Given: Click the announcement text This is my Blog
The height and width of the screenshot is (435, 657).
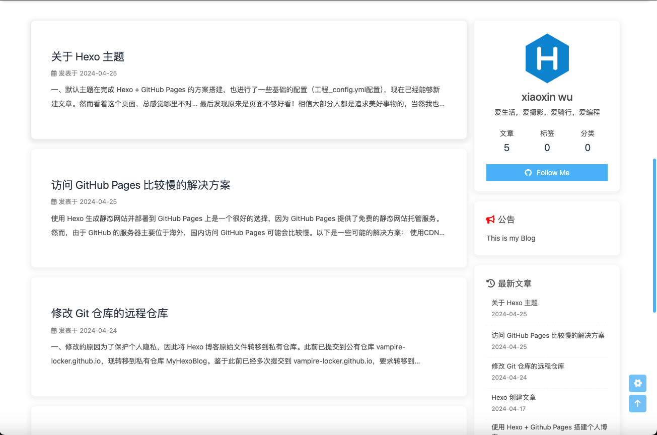Looking at the screenshot, I should [x=511, y=238].
